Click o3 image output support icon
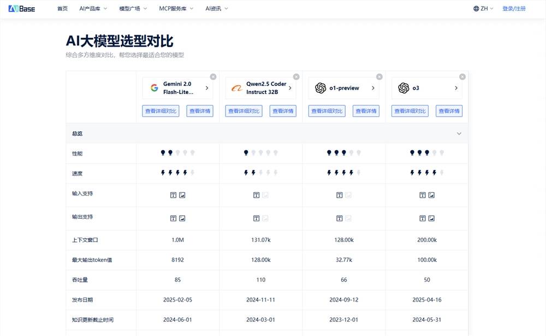The width and height of the screenshot is (546, 336). [x=431, y=219]
